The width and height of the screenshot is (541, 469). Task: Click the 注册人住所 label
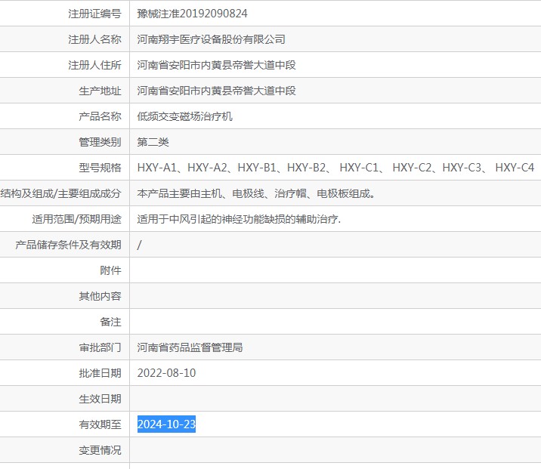[94, 65]
